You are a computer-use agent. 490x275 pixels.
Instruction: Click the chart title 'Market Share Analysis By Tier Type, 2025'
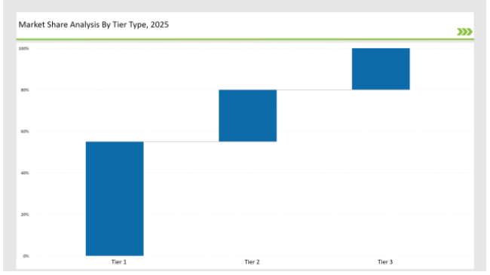click(93, 25)
